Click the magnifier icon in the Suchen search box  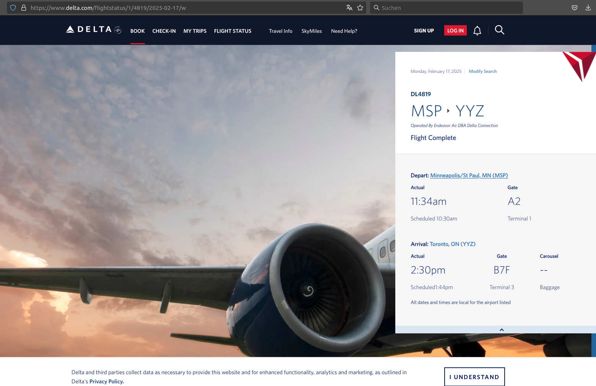coord(377,8)
